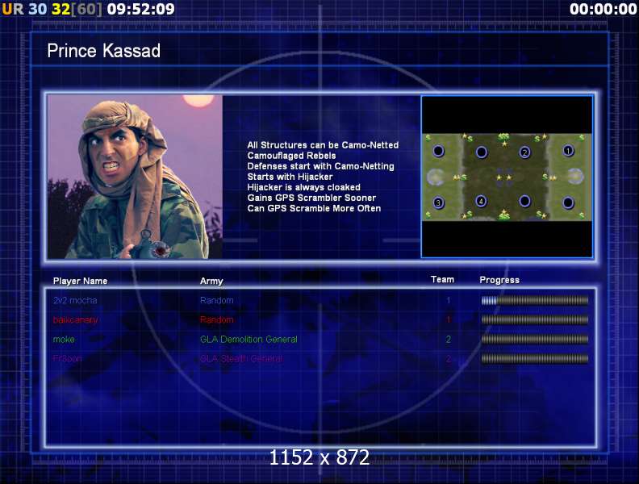This screenshot has height=484, width=639.
Task: Click 'Hijacker is always cloaked' line
Action: (x=304, y=187)
